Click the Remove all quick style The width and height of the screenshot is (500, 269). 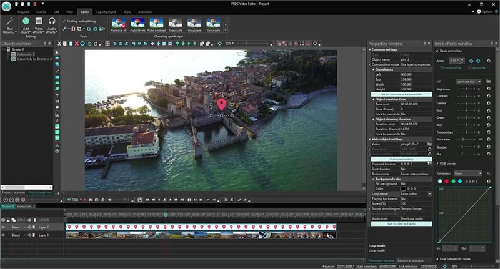117,22
